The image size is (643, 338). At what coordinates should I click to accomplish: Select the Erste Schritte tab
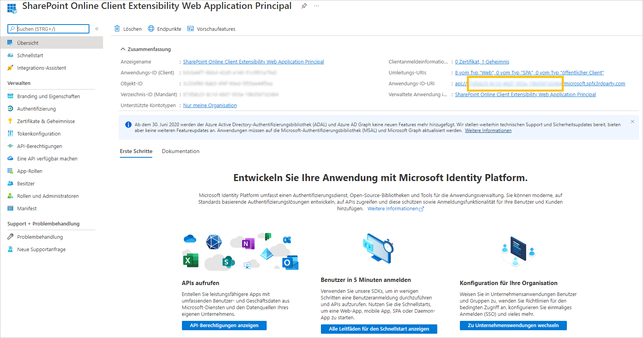136,151
